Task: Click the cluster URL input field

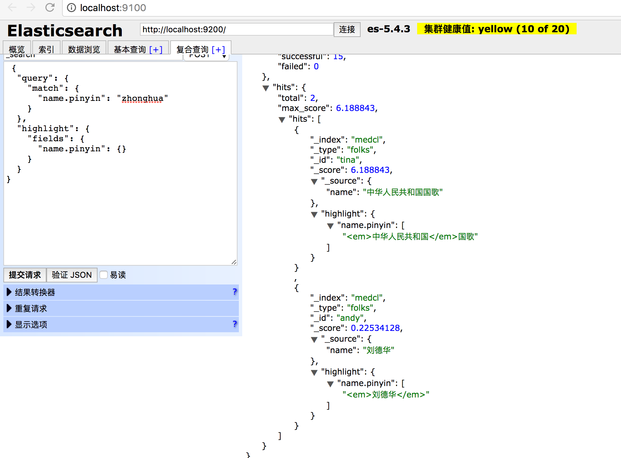Action: pos(237,29)
